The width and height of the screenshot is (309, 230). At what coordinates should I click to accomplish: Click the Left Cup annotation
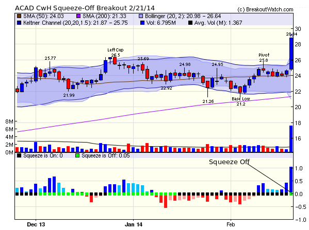point(115,50)
